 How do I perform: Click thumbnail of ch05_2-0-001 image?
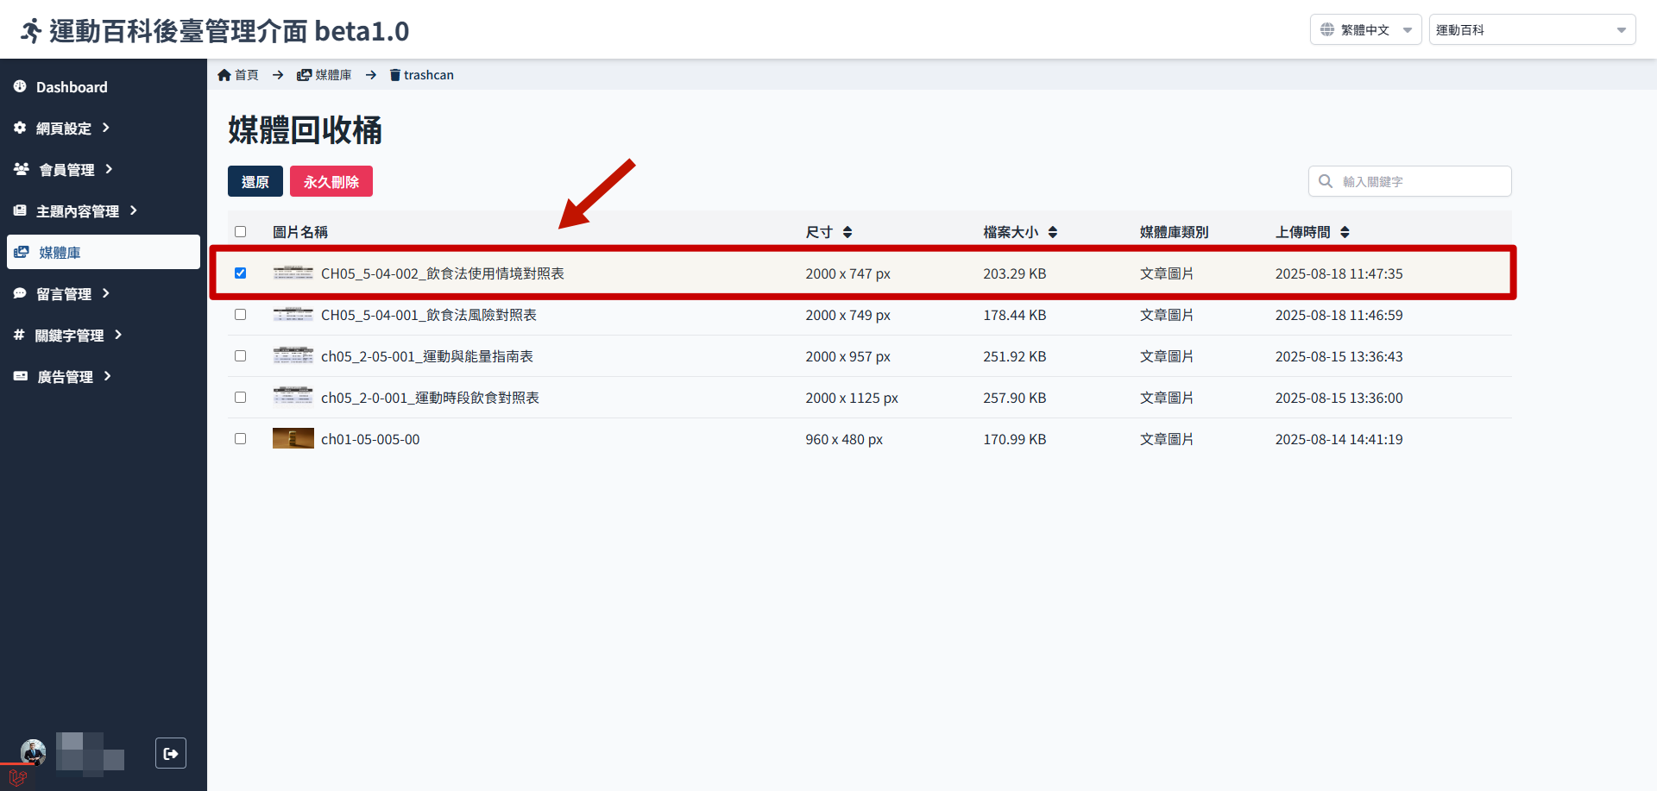293,396
